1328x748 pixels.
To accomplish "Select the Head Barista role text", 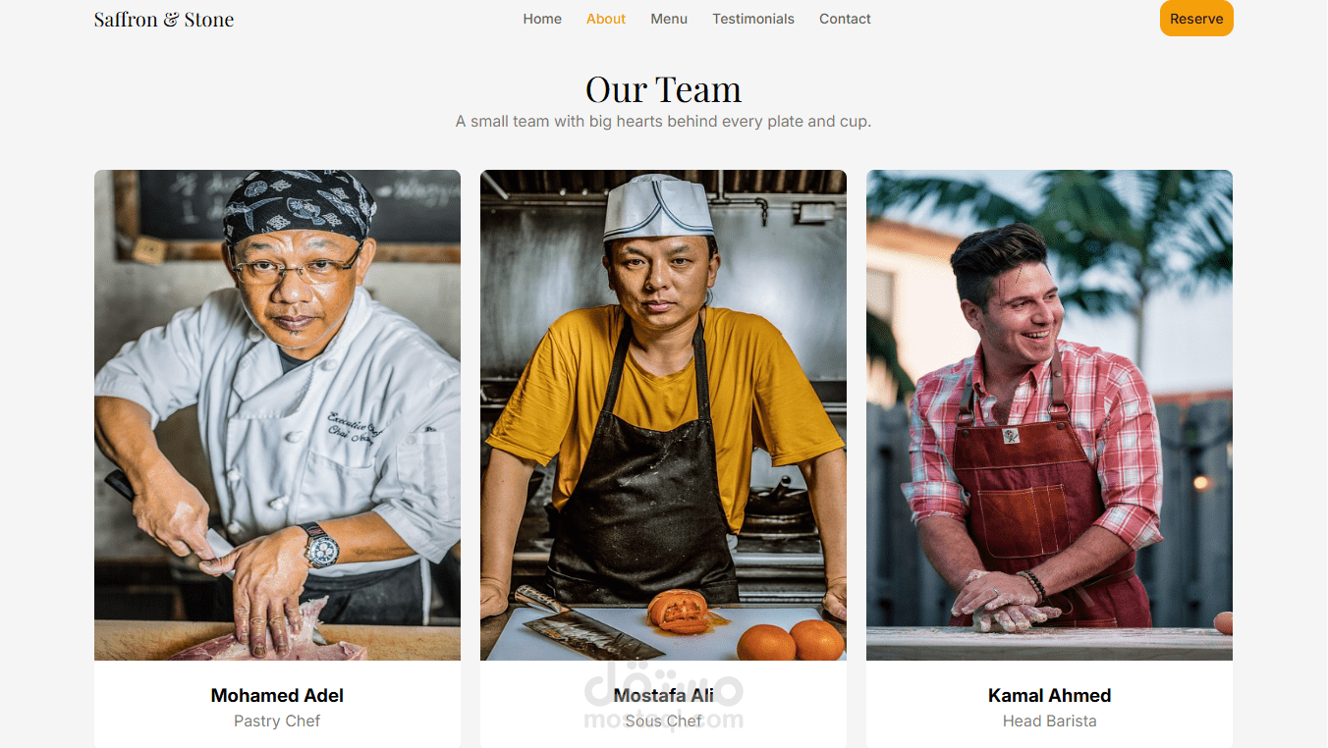I will click(1049, 721).
